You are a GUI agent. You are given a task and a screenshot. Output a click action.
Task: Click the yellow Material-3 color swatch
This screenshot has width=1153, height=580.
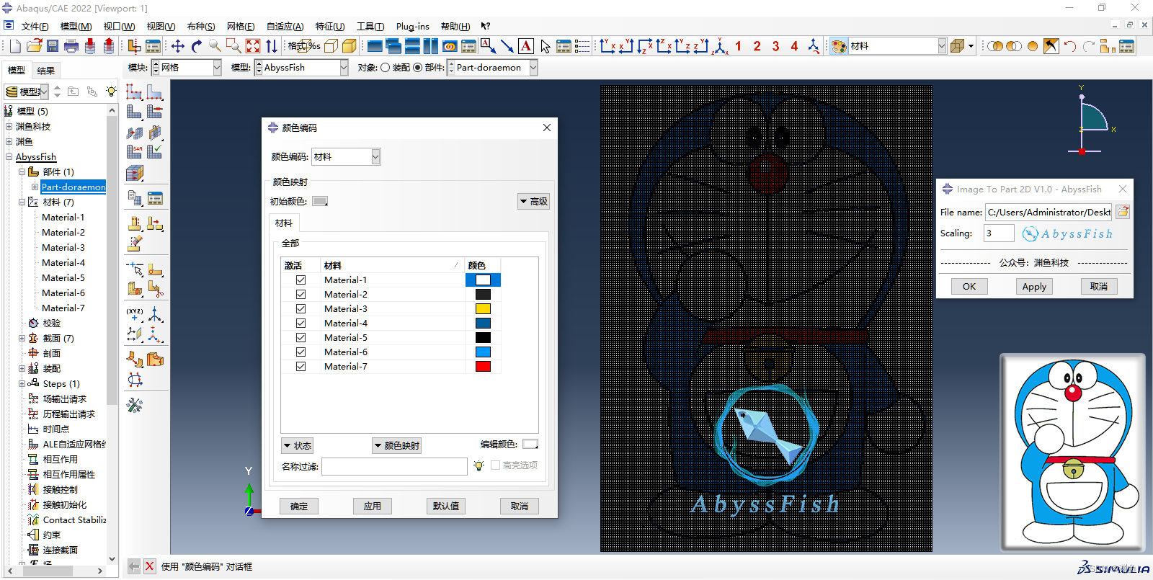pos(483,308)
